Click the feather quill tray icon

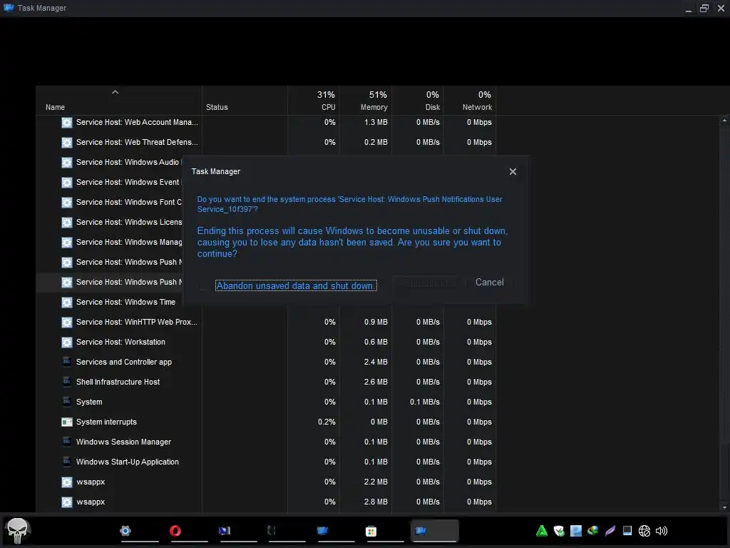pyautogui.click(x=610, y=531)
